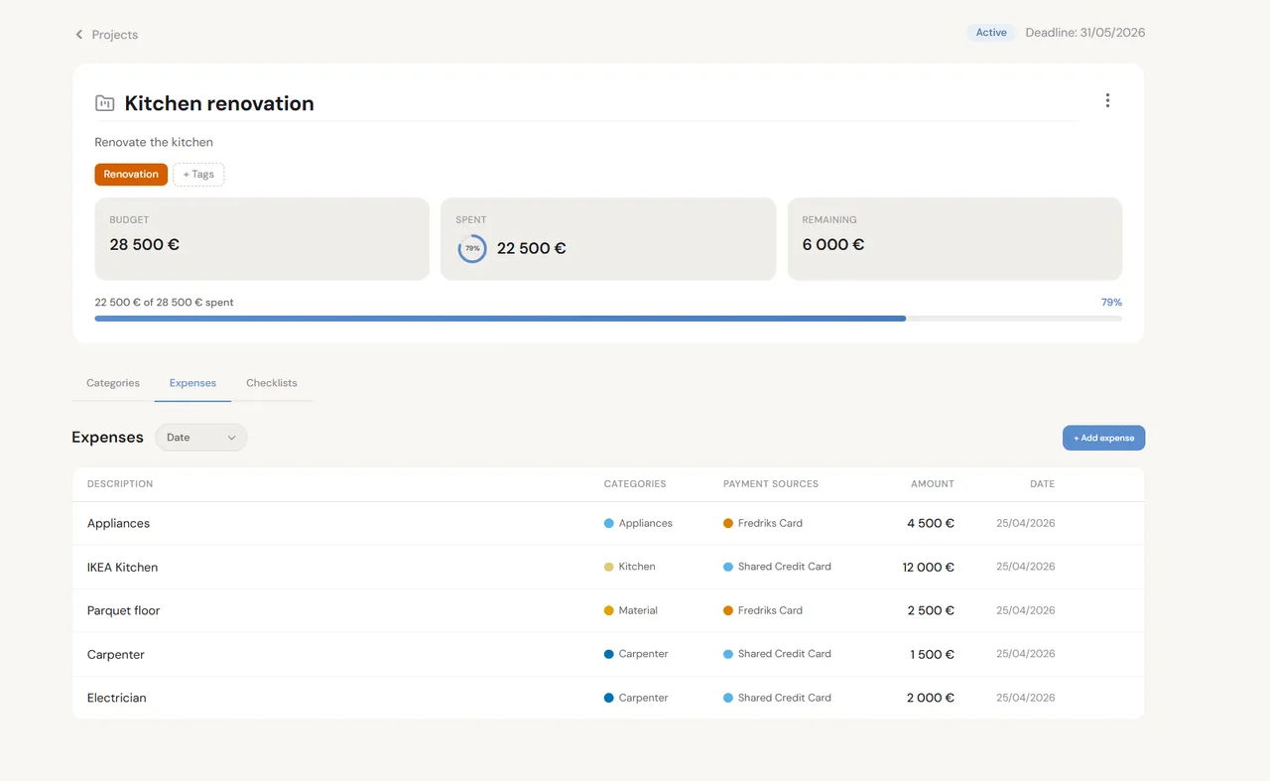The width and height of the screenshot is (1270, 781).
Task: Open the Checklists tab
Action: [272, 383]
